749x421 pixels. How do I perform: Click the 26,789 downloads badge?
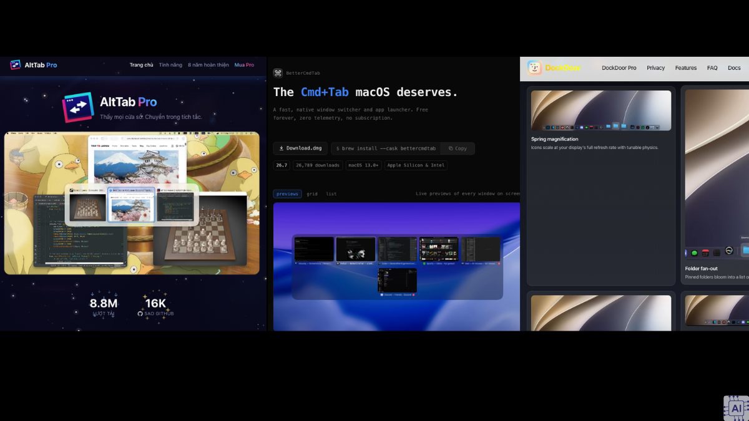[318, 165]
